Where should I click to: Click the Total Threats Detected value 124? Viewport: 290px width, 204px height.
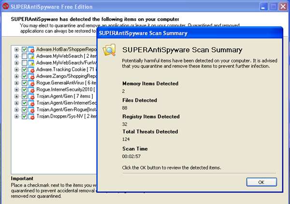tap(126, 139)
